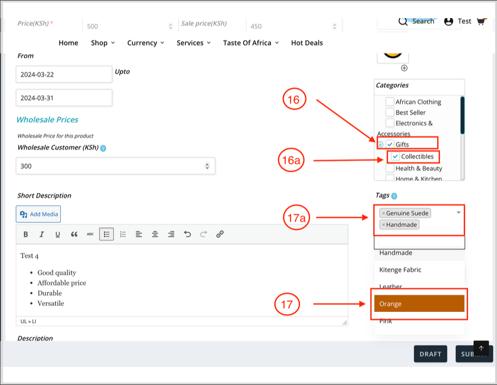Open the Taste Of Africa menu
The image size is (497, 385).
251,43
